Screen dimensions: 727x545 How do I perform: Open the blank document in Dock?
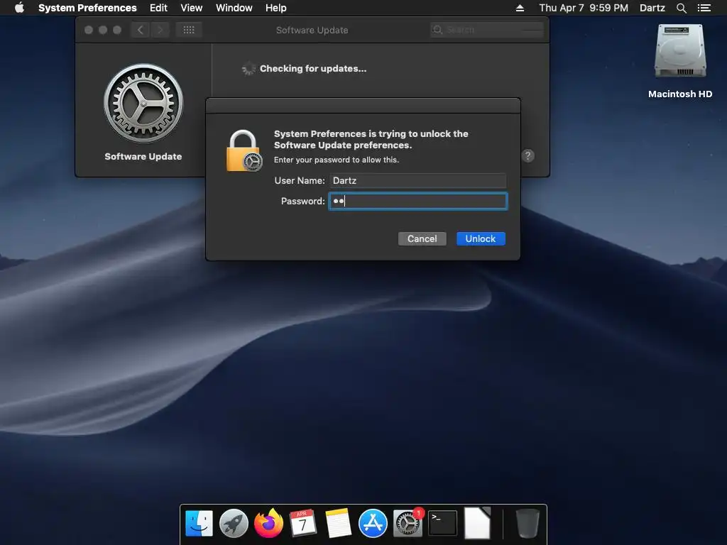(x=477, y=523)
